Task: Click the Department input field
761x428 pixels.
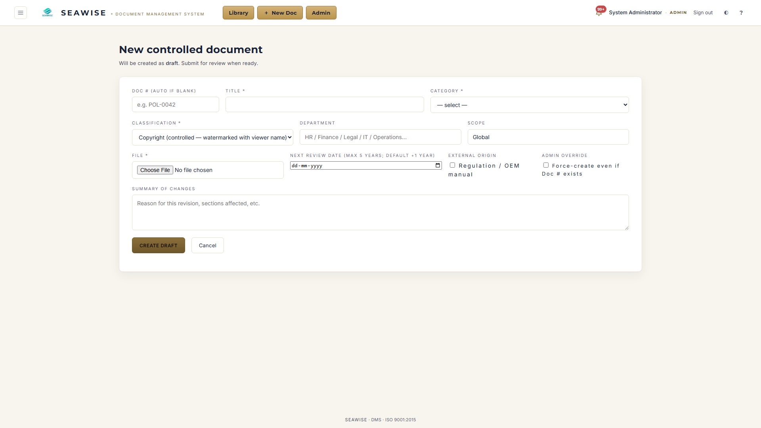Action: click(x=380, y=137)
